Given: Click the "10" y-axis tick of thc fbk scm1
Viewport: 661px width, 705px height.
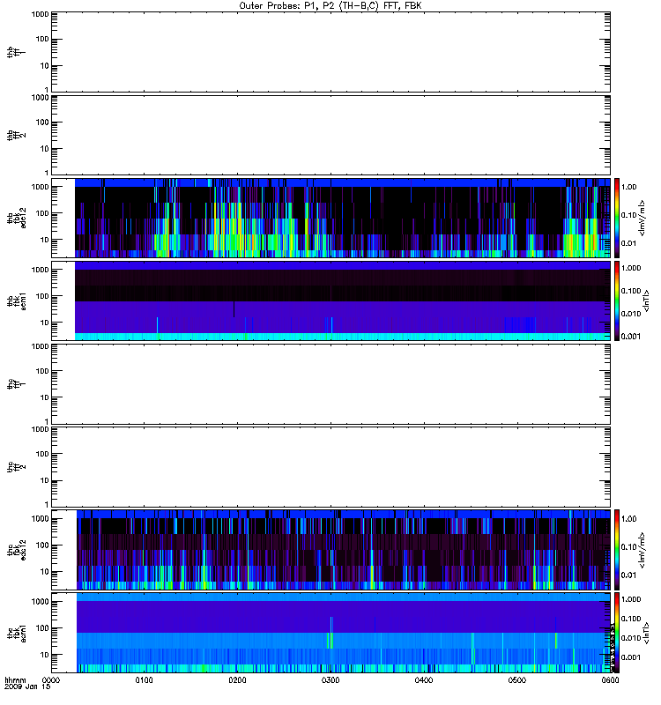Looking at the screenshot, I should pyautogui.click(x=45, y=655).
